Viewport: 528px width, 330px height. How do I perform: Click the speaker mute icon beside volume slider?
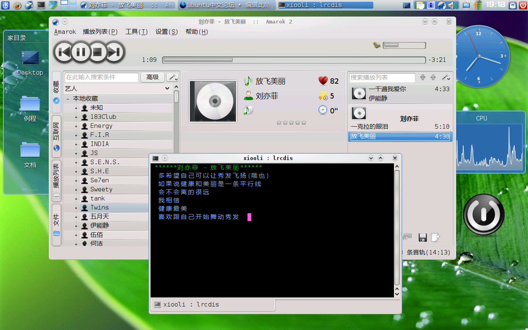tap(377, 45)
